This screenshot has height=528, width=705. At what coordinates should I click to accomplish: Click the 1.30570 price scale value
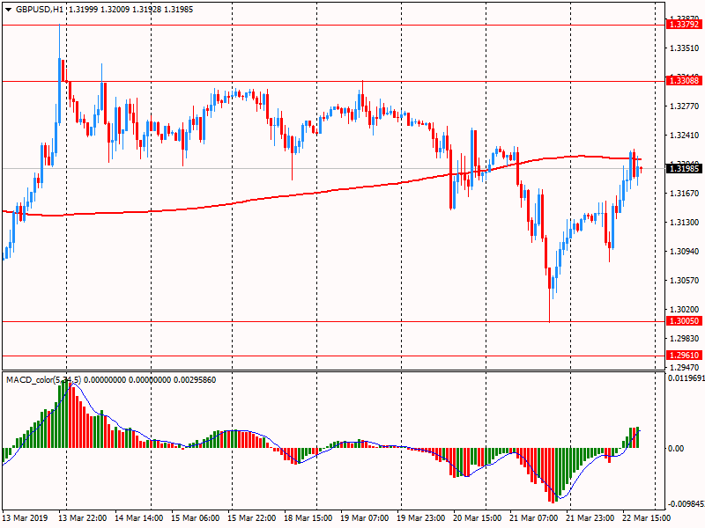point(685,281)
